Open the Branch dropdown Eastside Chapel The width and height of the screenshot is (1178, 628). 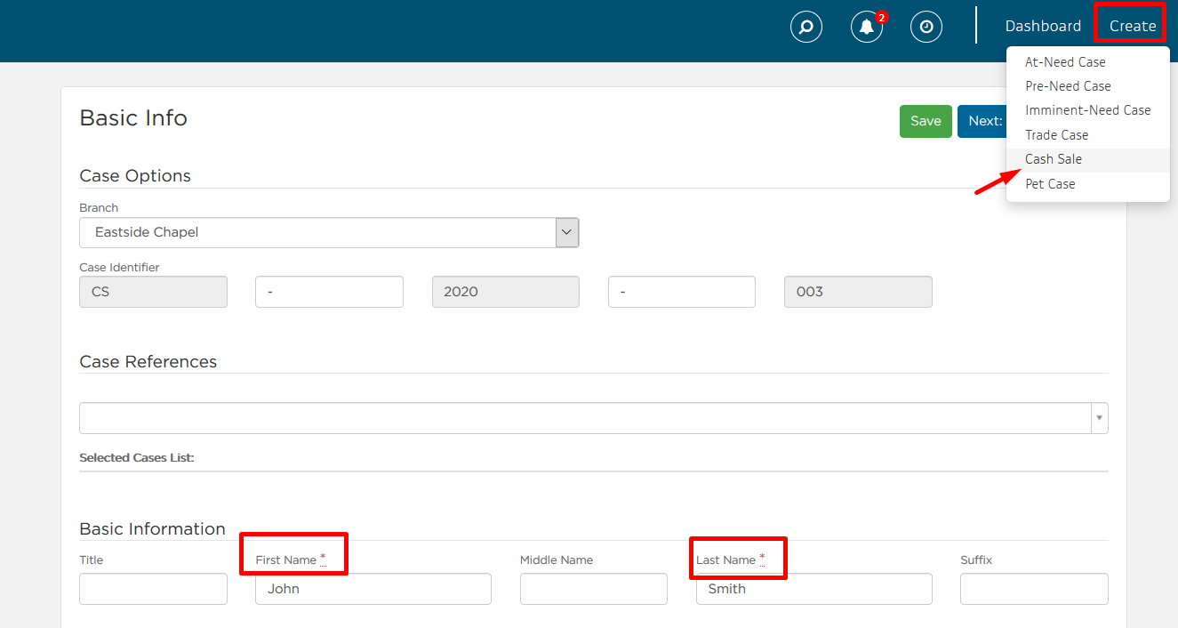(329, 232)
